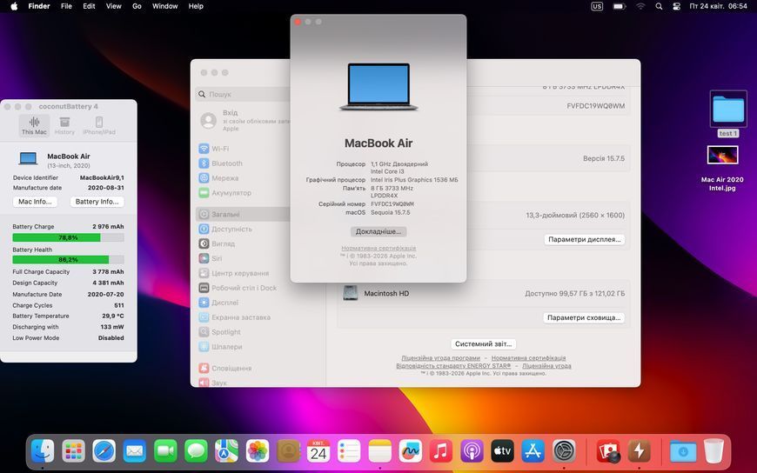757x473 pixels.
Task: Open Notes from the Dock
Action: [380, 451]
